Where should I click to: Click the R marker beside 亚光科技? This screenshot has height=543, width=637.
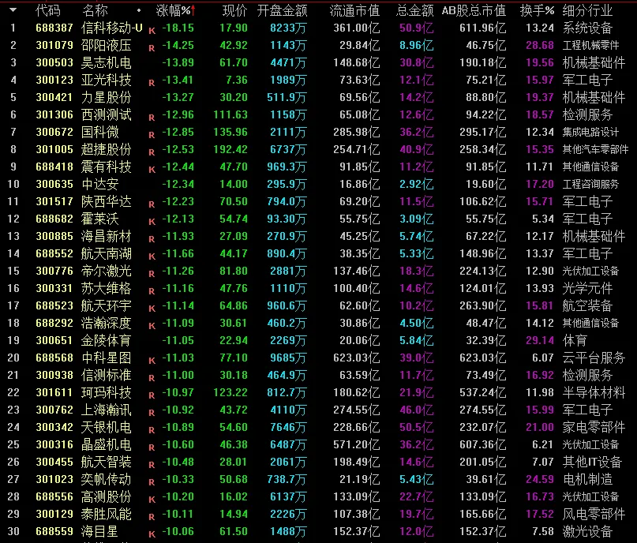[x=152, y=83]
